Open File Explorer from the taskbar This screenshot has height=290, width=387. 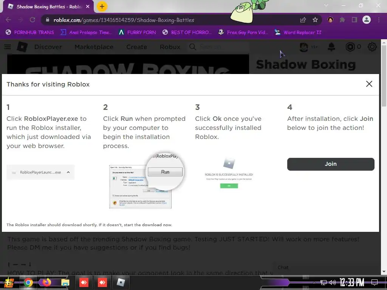click(x=65, y=282)
